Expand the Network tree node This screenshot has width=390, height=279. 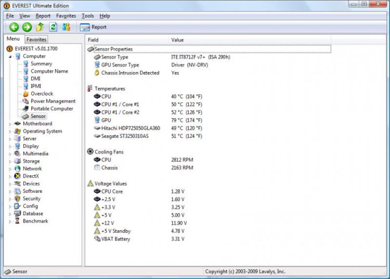(x=10, y=169)
